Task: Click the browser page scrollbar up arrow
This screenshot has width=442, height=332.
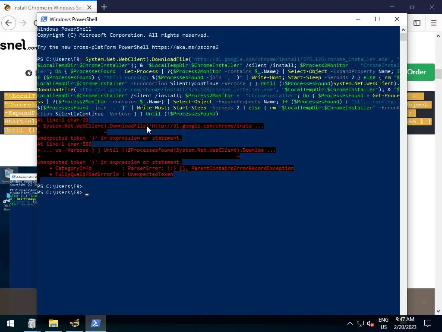Action: [439, 36]
